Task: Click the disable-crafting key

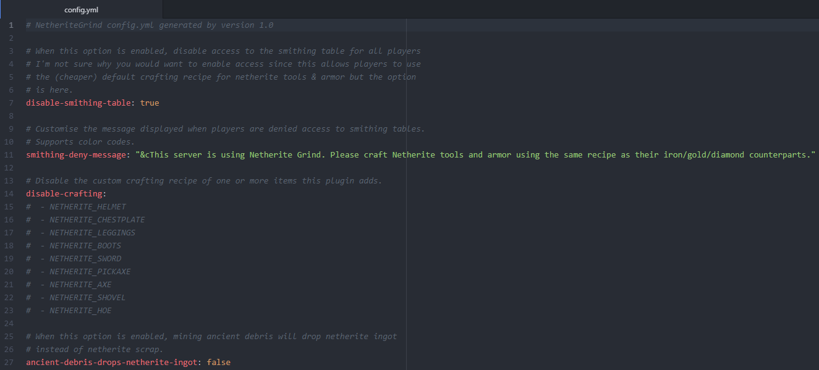Action: tap(64, 194)
